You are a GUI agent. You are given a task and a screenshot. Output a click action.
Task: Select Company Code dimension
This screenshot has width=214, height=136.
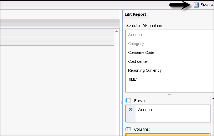141,52
